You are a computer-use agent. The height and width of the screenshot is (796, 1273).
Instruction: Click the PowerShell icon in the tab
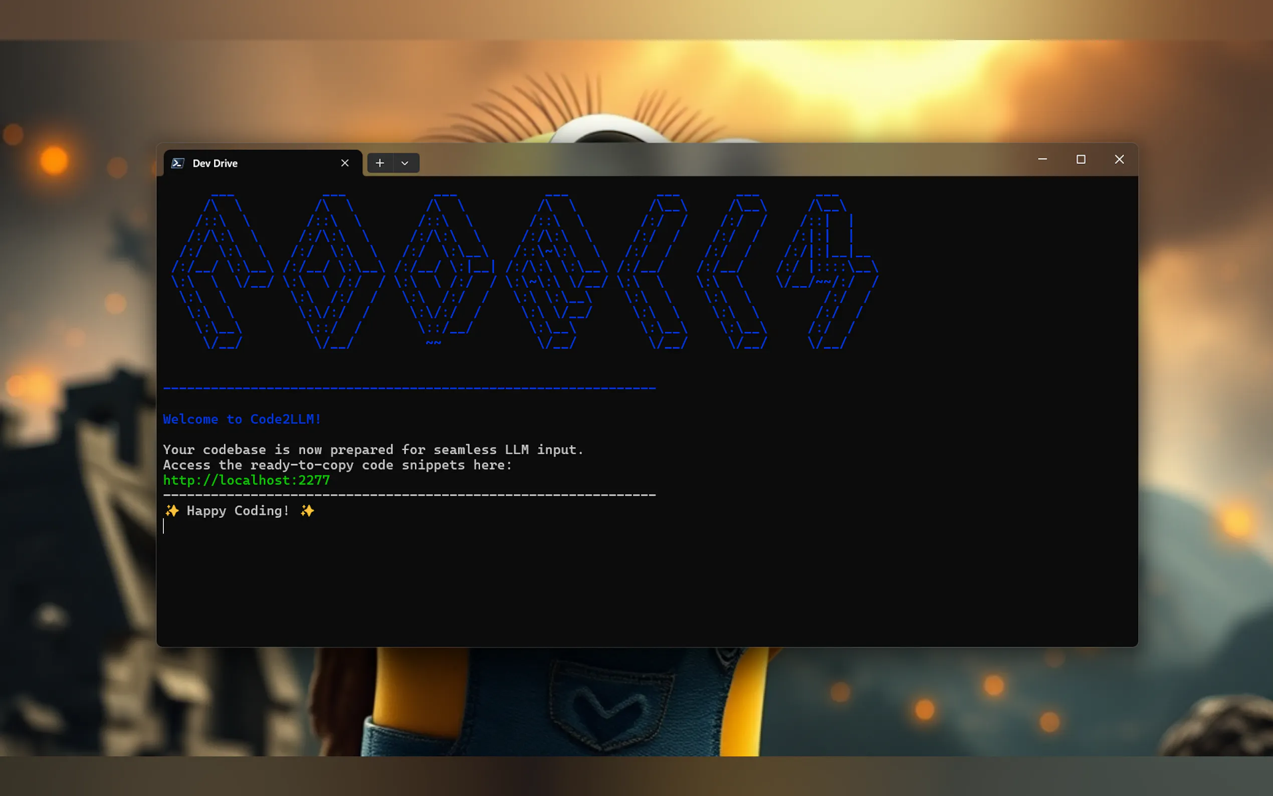(177, 163)
